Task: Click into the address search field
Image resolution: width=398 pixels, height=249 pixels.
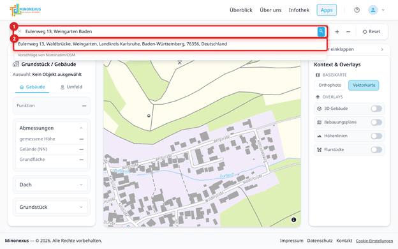Action: pos(170,31)
